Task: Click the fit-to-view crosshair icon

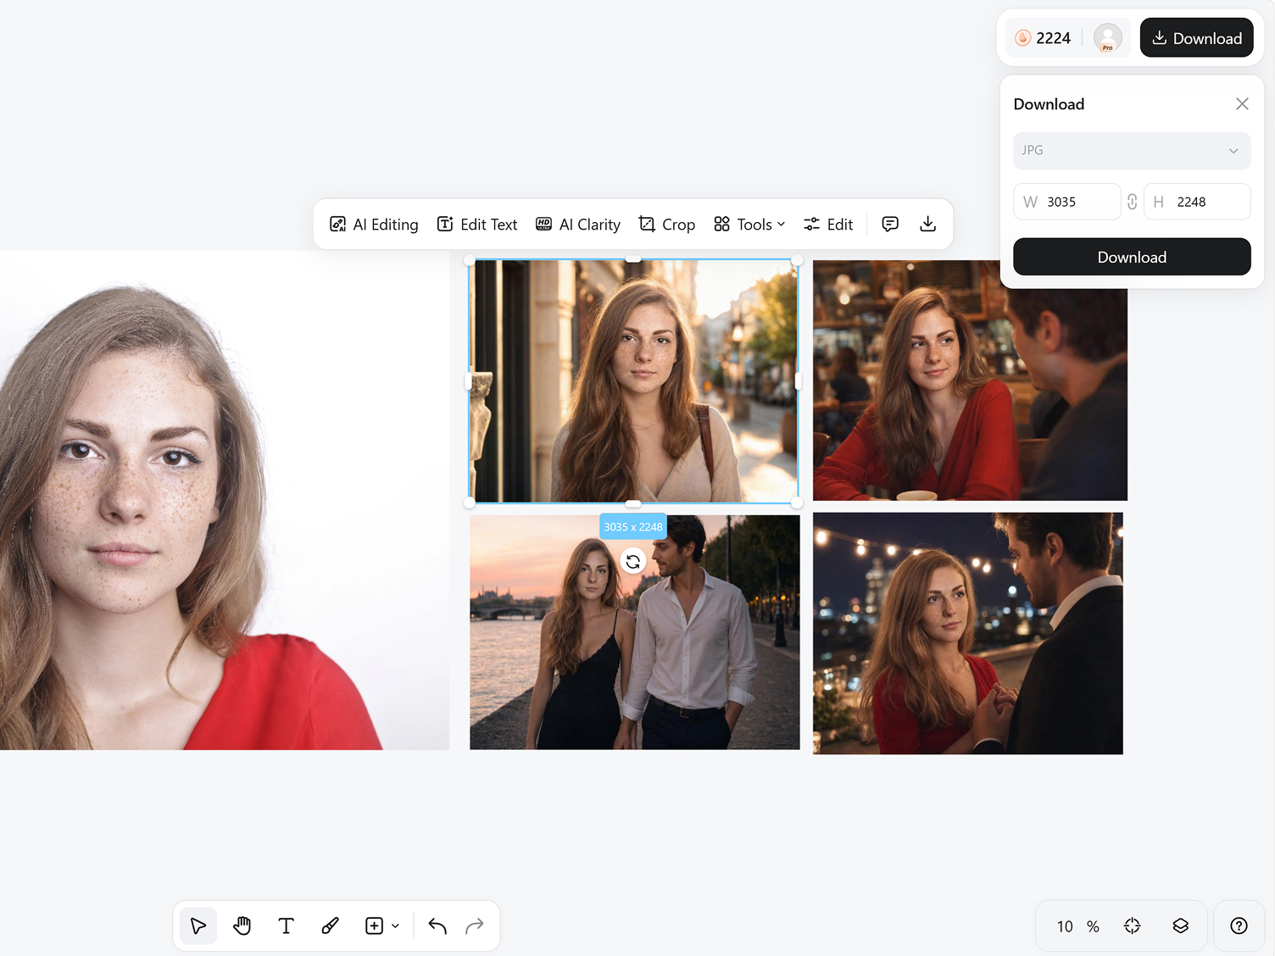Action: click(x=1133, y=925)
